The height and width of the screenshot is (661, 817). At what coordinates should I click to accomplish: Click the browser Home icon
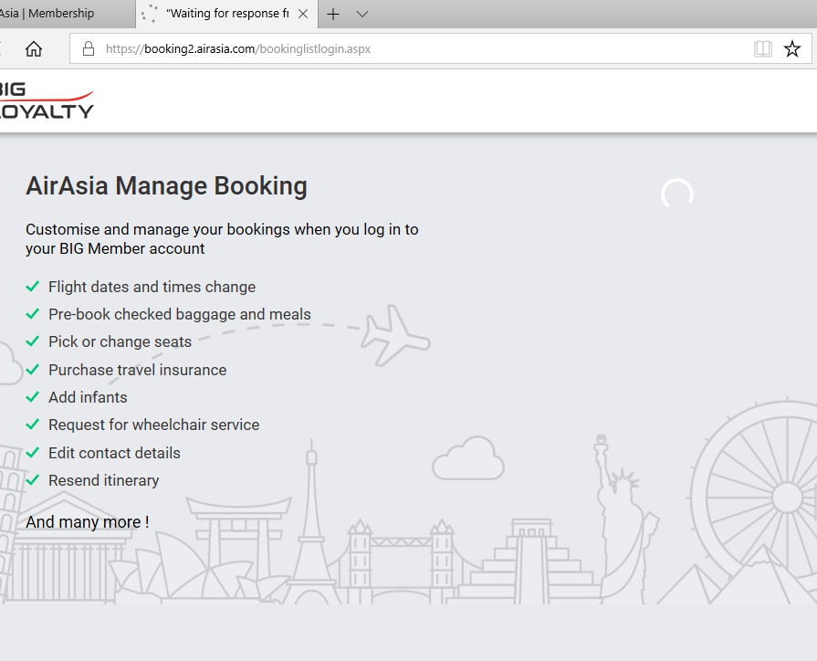click(34, 48)
